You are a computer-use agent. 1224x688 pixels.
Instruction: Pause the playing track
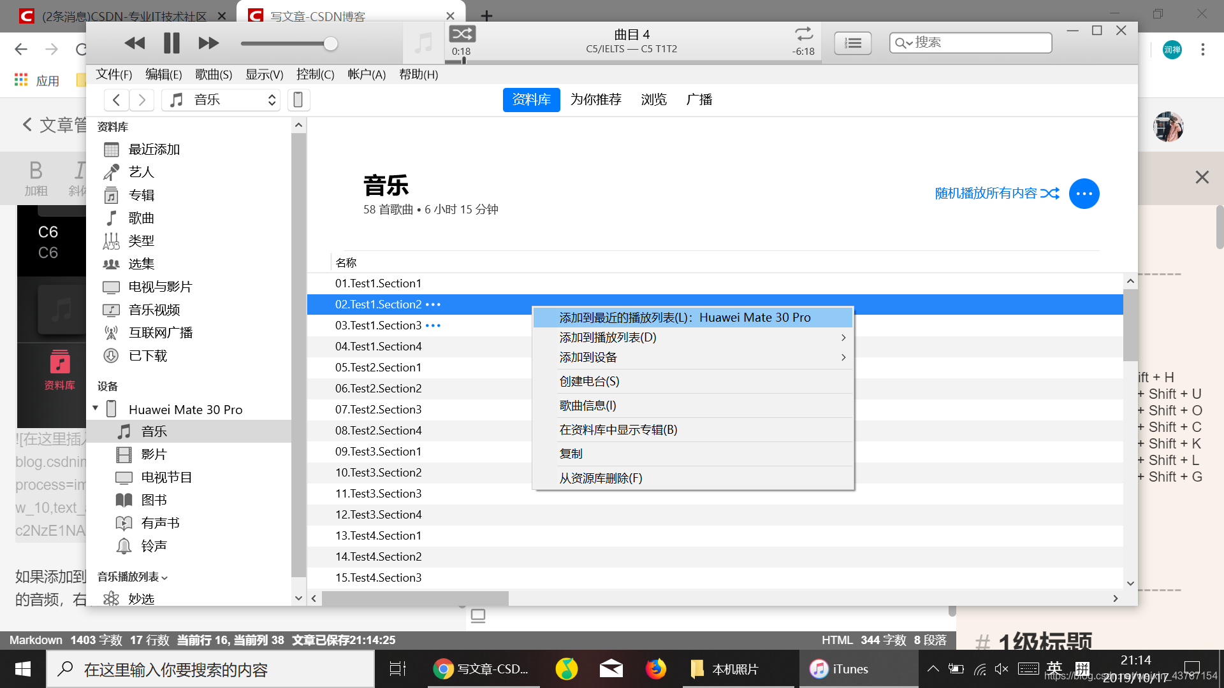171,43
